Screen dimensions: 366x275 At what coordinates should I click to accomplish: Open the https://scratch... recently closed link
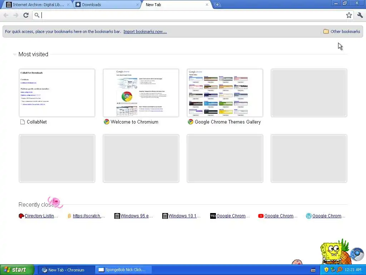89,216
